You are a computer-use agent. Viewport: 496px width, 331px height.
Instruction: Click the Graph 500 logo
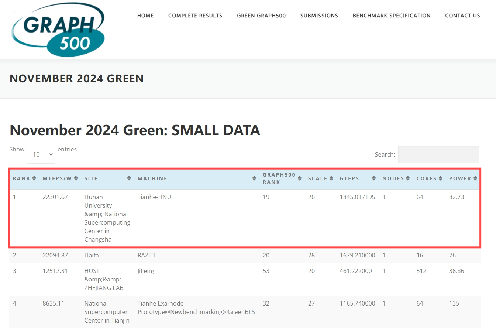[58, 30]
